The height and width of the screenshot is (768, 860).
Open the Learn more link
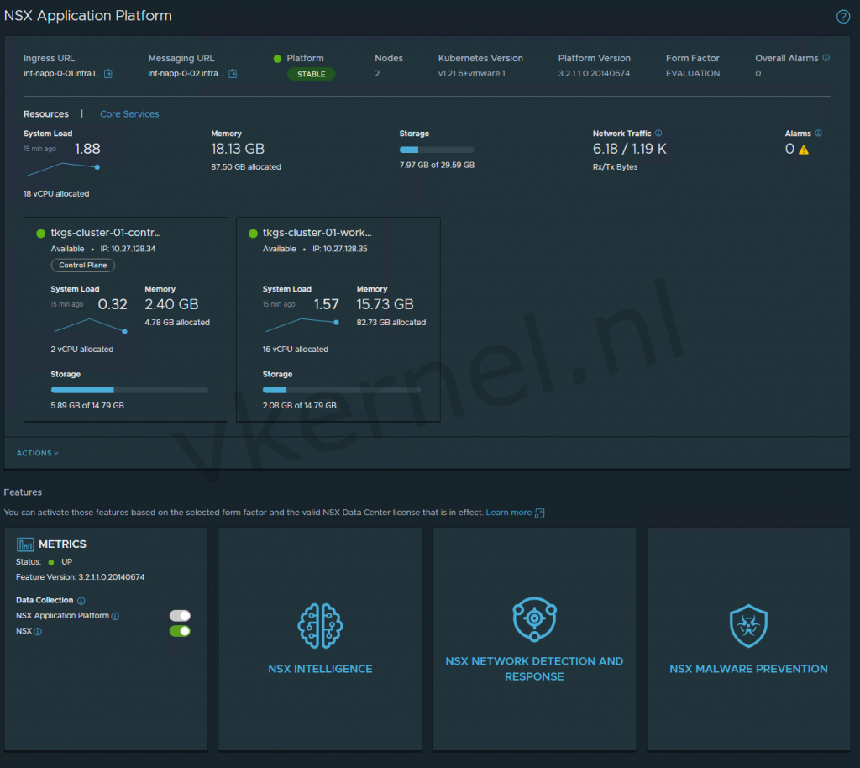point(509,512)
